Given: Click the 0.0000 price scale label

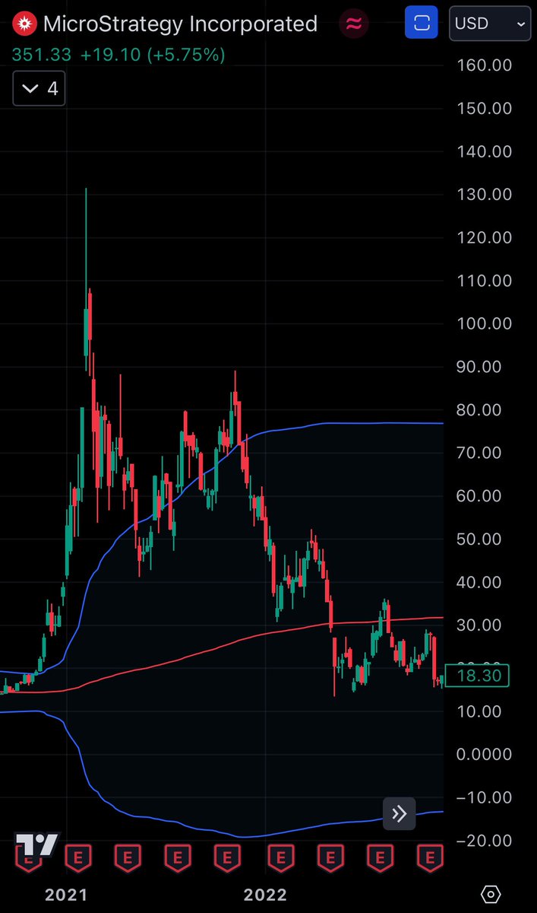Looking at the screenshot, I should (x=485, y=755).
